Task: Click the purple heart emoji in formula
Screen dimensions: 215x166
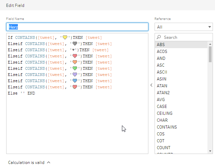Action: tap(75, 75)
